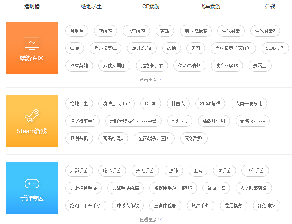Choose the 天刀手游 tag
The height and width of the screenshot is (224, 292).
point(145,171)
